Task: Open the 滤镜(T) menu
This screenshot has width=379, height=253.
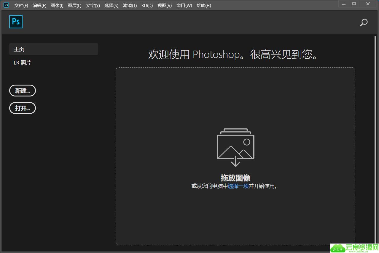Action: [x=130, y=6]
